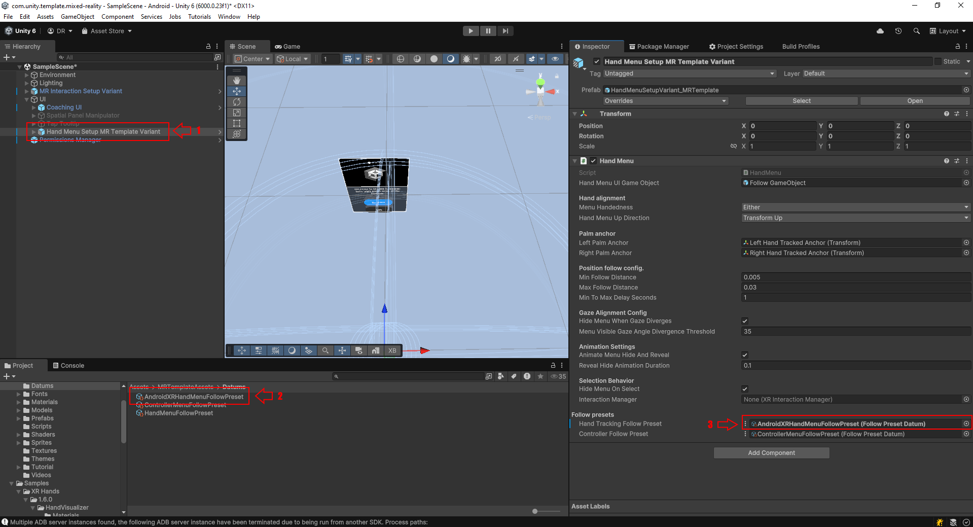
Task: Open the undo history icon
Action: pyautogui.click(x=898, y=31)
